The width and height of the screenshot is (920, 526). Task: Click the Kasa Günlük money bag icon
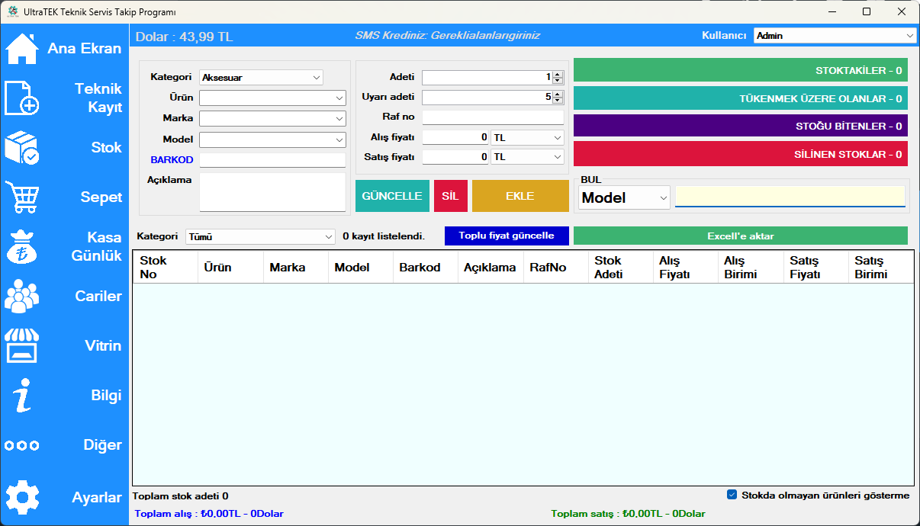pyautogui.click(x=22, y=247)
